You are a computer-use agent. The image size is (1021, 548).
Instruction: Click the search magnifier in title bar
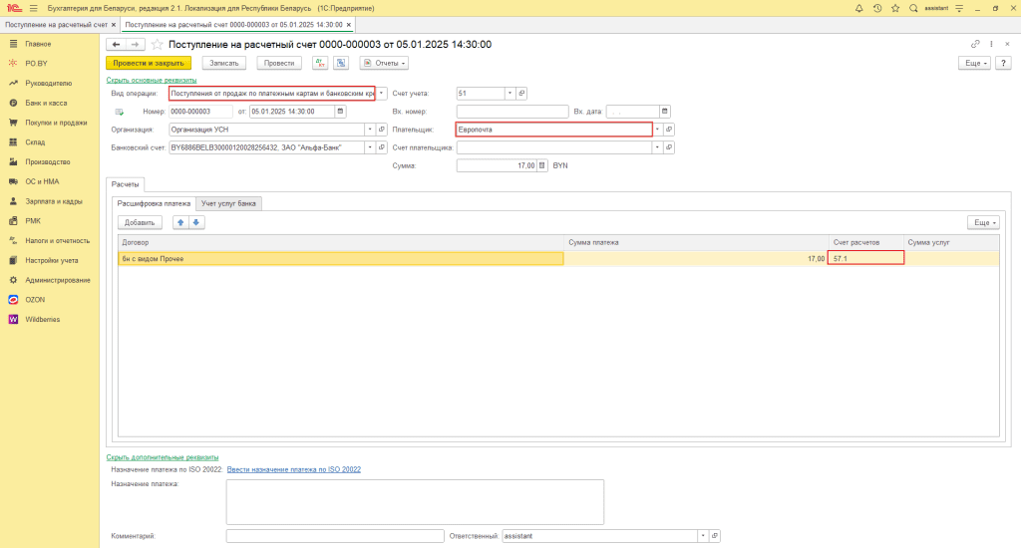912,7
